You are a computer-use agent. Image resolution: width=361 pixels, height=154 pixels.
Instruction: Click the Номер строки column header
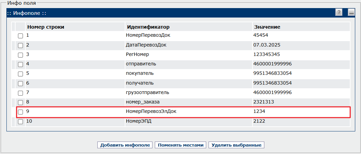click(46, 27)
